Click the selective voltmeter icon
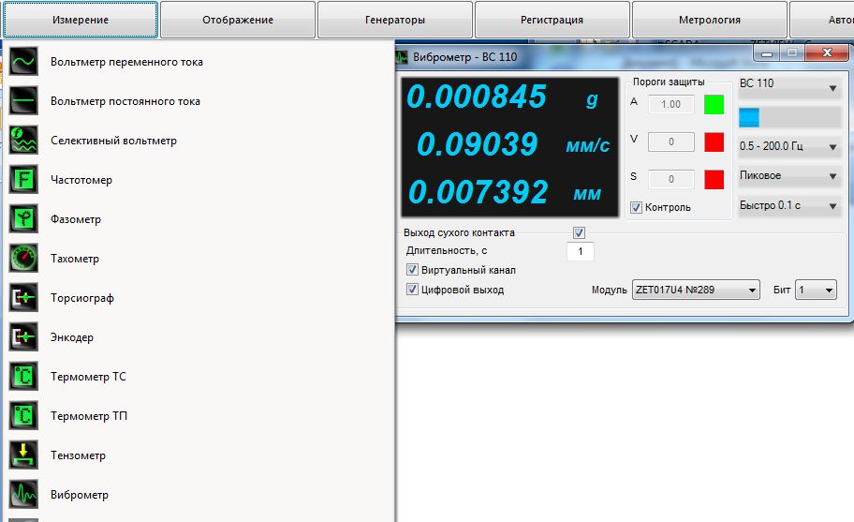The height and width of the screenshot is (522, 854). [23, 140]
